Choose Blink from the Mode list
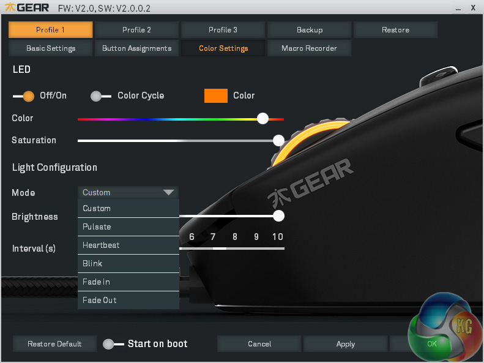Image resolution: width=484 pixels, height=363 pixels. point(128,264)
